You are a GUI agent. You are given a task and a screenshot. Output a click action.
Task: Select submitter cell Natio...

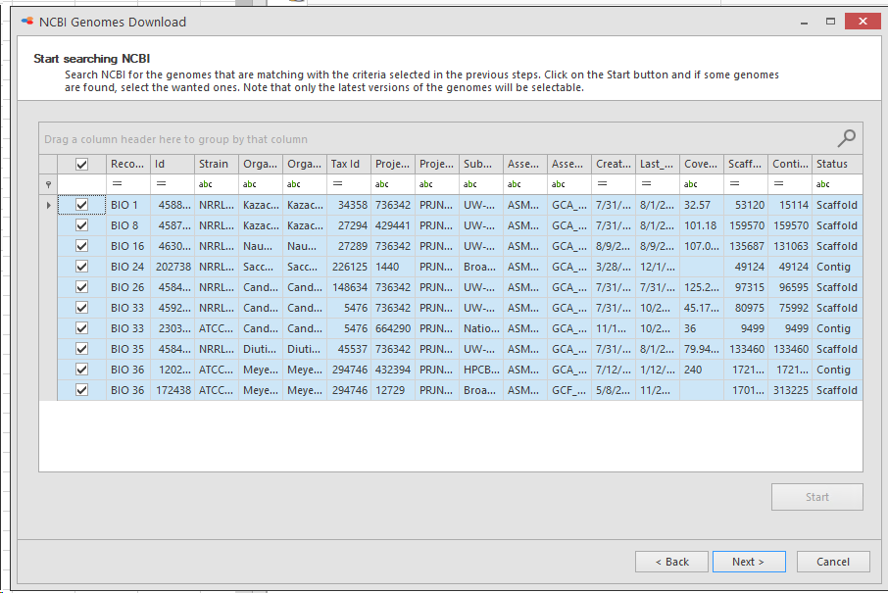click(x=481, y=328)
